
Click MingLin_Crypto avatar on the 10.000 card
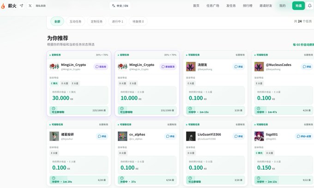point(122,66)
